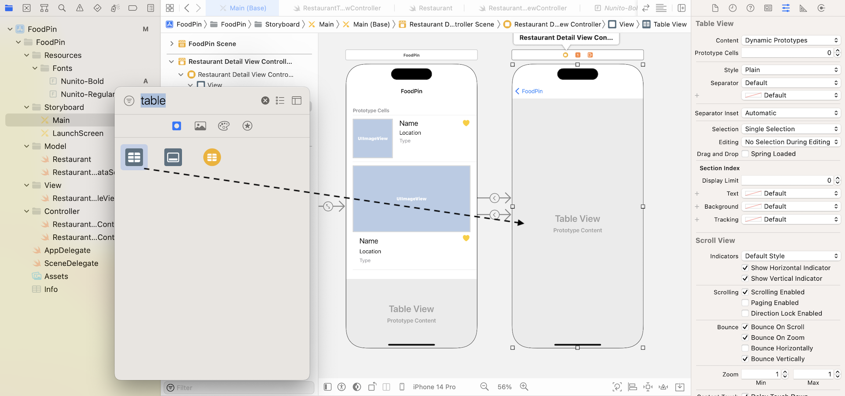Open the Project navigator folder icon
Viewport: 845px width, 396px height.
point(9,8)
